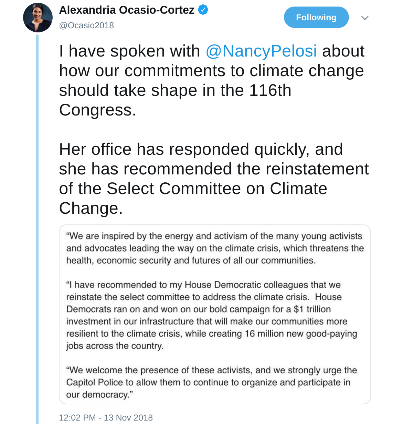Click the "We welcome the presence" paragraph
This screenshot has width=393, height=424.
click(x=211, y=382)
